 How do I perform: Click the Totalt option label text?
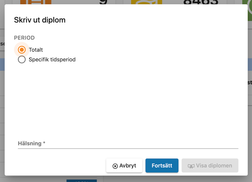click(36, 50)
